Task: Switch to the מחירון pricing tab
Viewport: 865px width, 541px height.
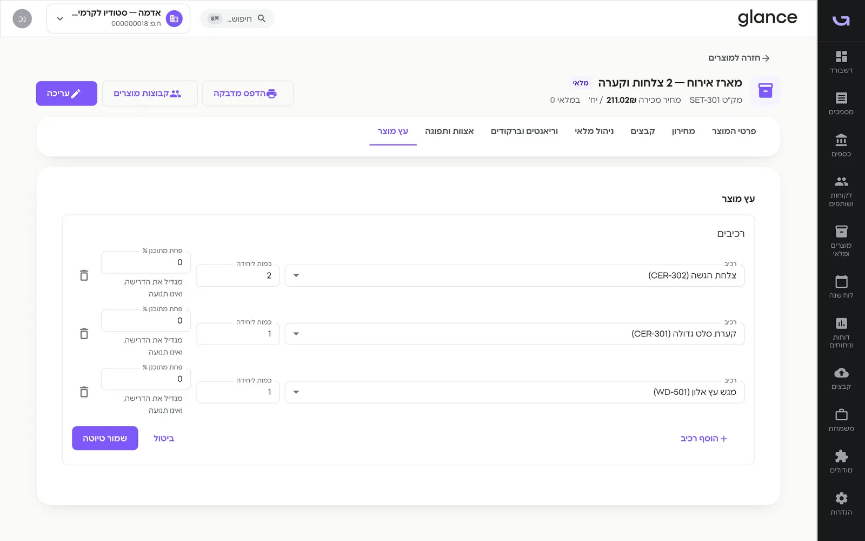Action: (683, 131)
